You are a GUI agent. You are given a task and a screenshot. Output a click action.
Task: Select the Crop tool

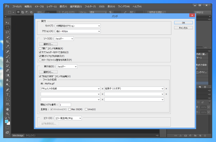tap(7, 42)
